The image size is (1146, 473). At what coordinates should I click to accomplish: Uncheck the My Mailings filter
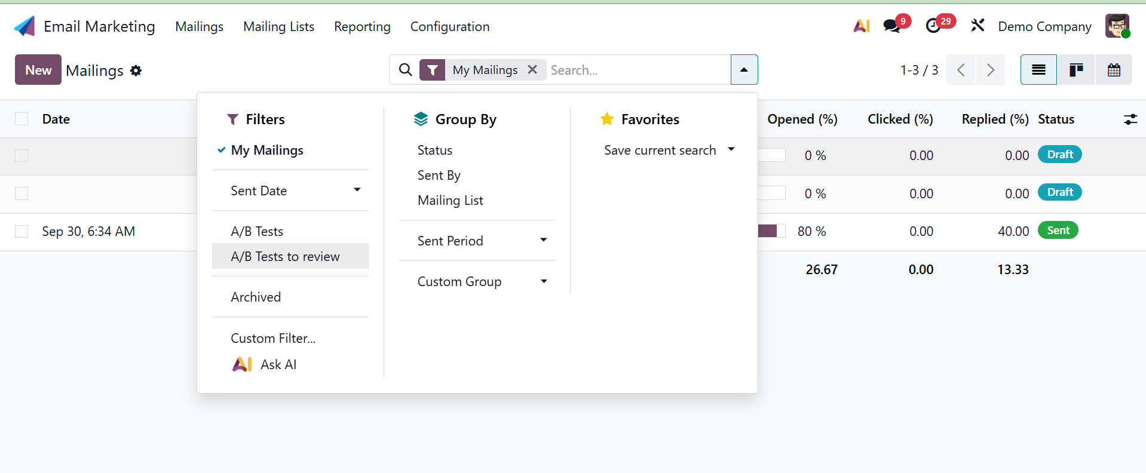click(x=267, y=150)
